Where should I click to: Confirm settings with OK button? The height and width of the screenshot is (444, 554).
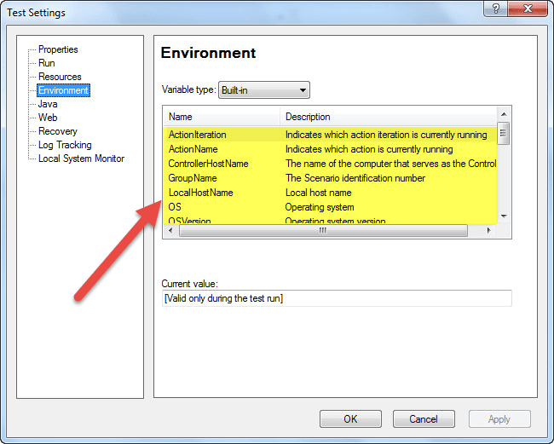click(350, 419)
